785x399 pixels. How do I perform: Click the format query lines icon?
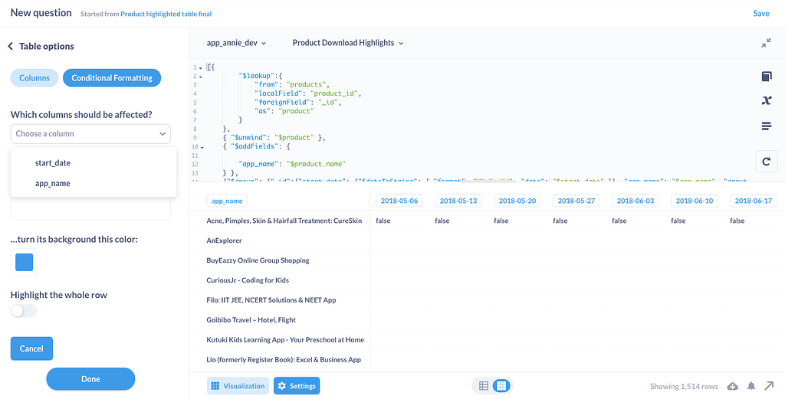766,126
